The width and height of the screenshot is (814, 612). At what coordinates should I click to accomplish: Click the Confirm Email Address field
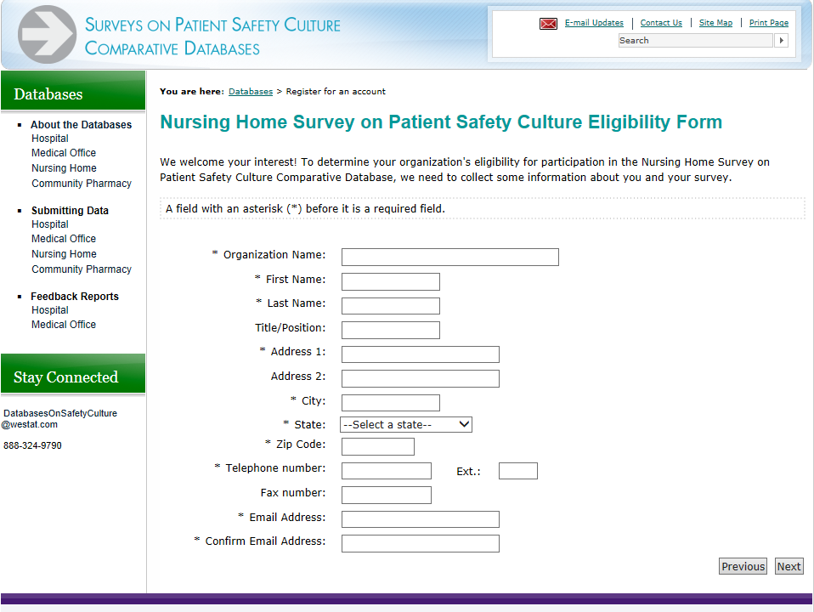point(420,543)
